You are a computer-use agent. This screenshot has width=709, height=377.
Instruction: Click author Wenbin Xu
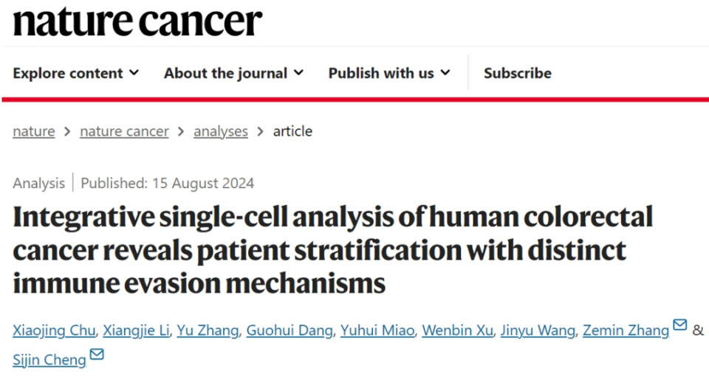pos(459,331)
